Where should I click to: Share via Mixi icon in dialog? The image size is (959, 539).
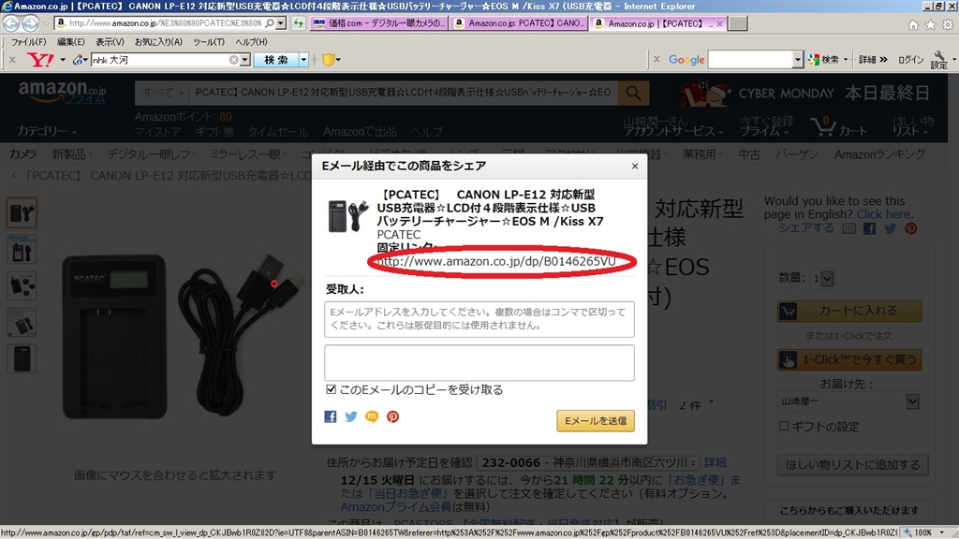372,416
